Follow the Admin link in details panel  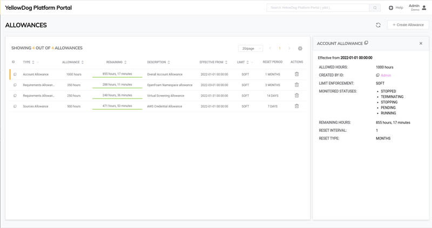pos(386,76)
